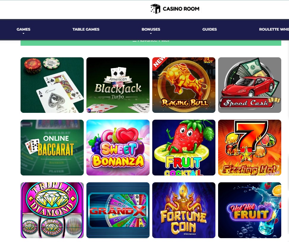
Task: Launch the Raging Bull slot game
Action: [184, 85]
